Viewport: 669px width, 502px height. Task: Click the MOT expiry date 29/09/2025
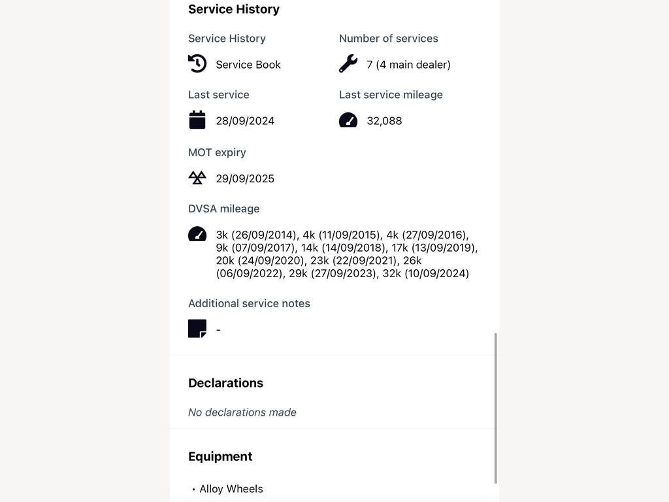click(x=245, y=178)
